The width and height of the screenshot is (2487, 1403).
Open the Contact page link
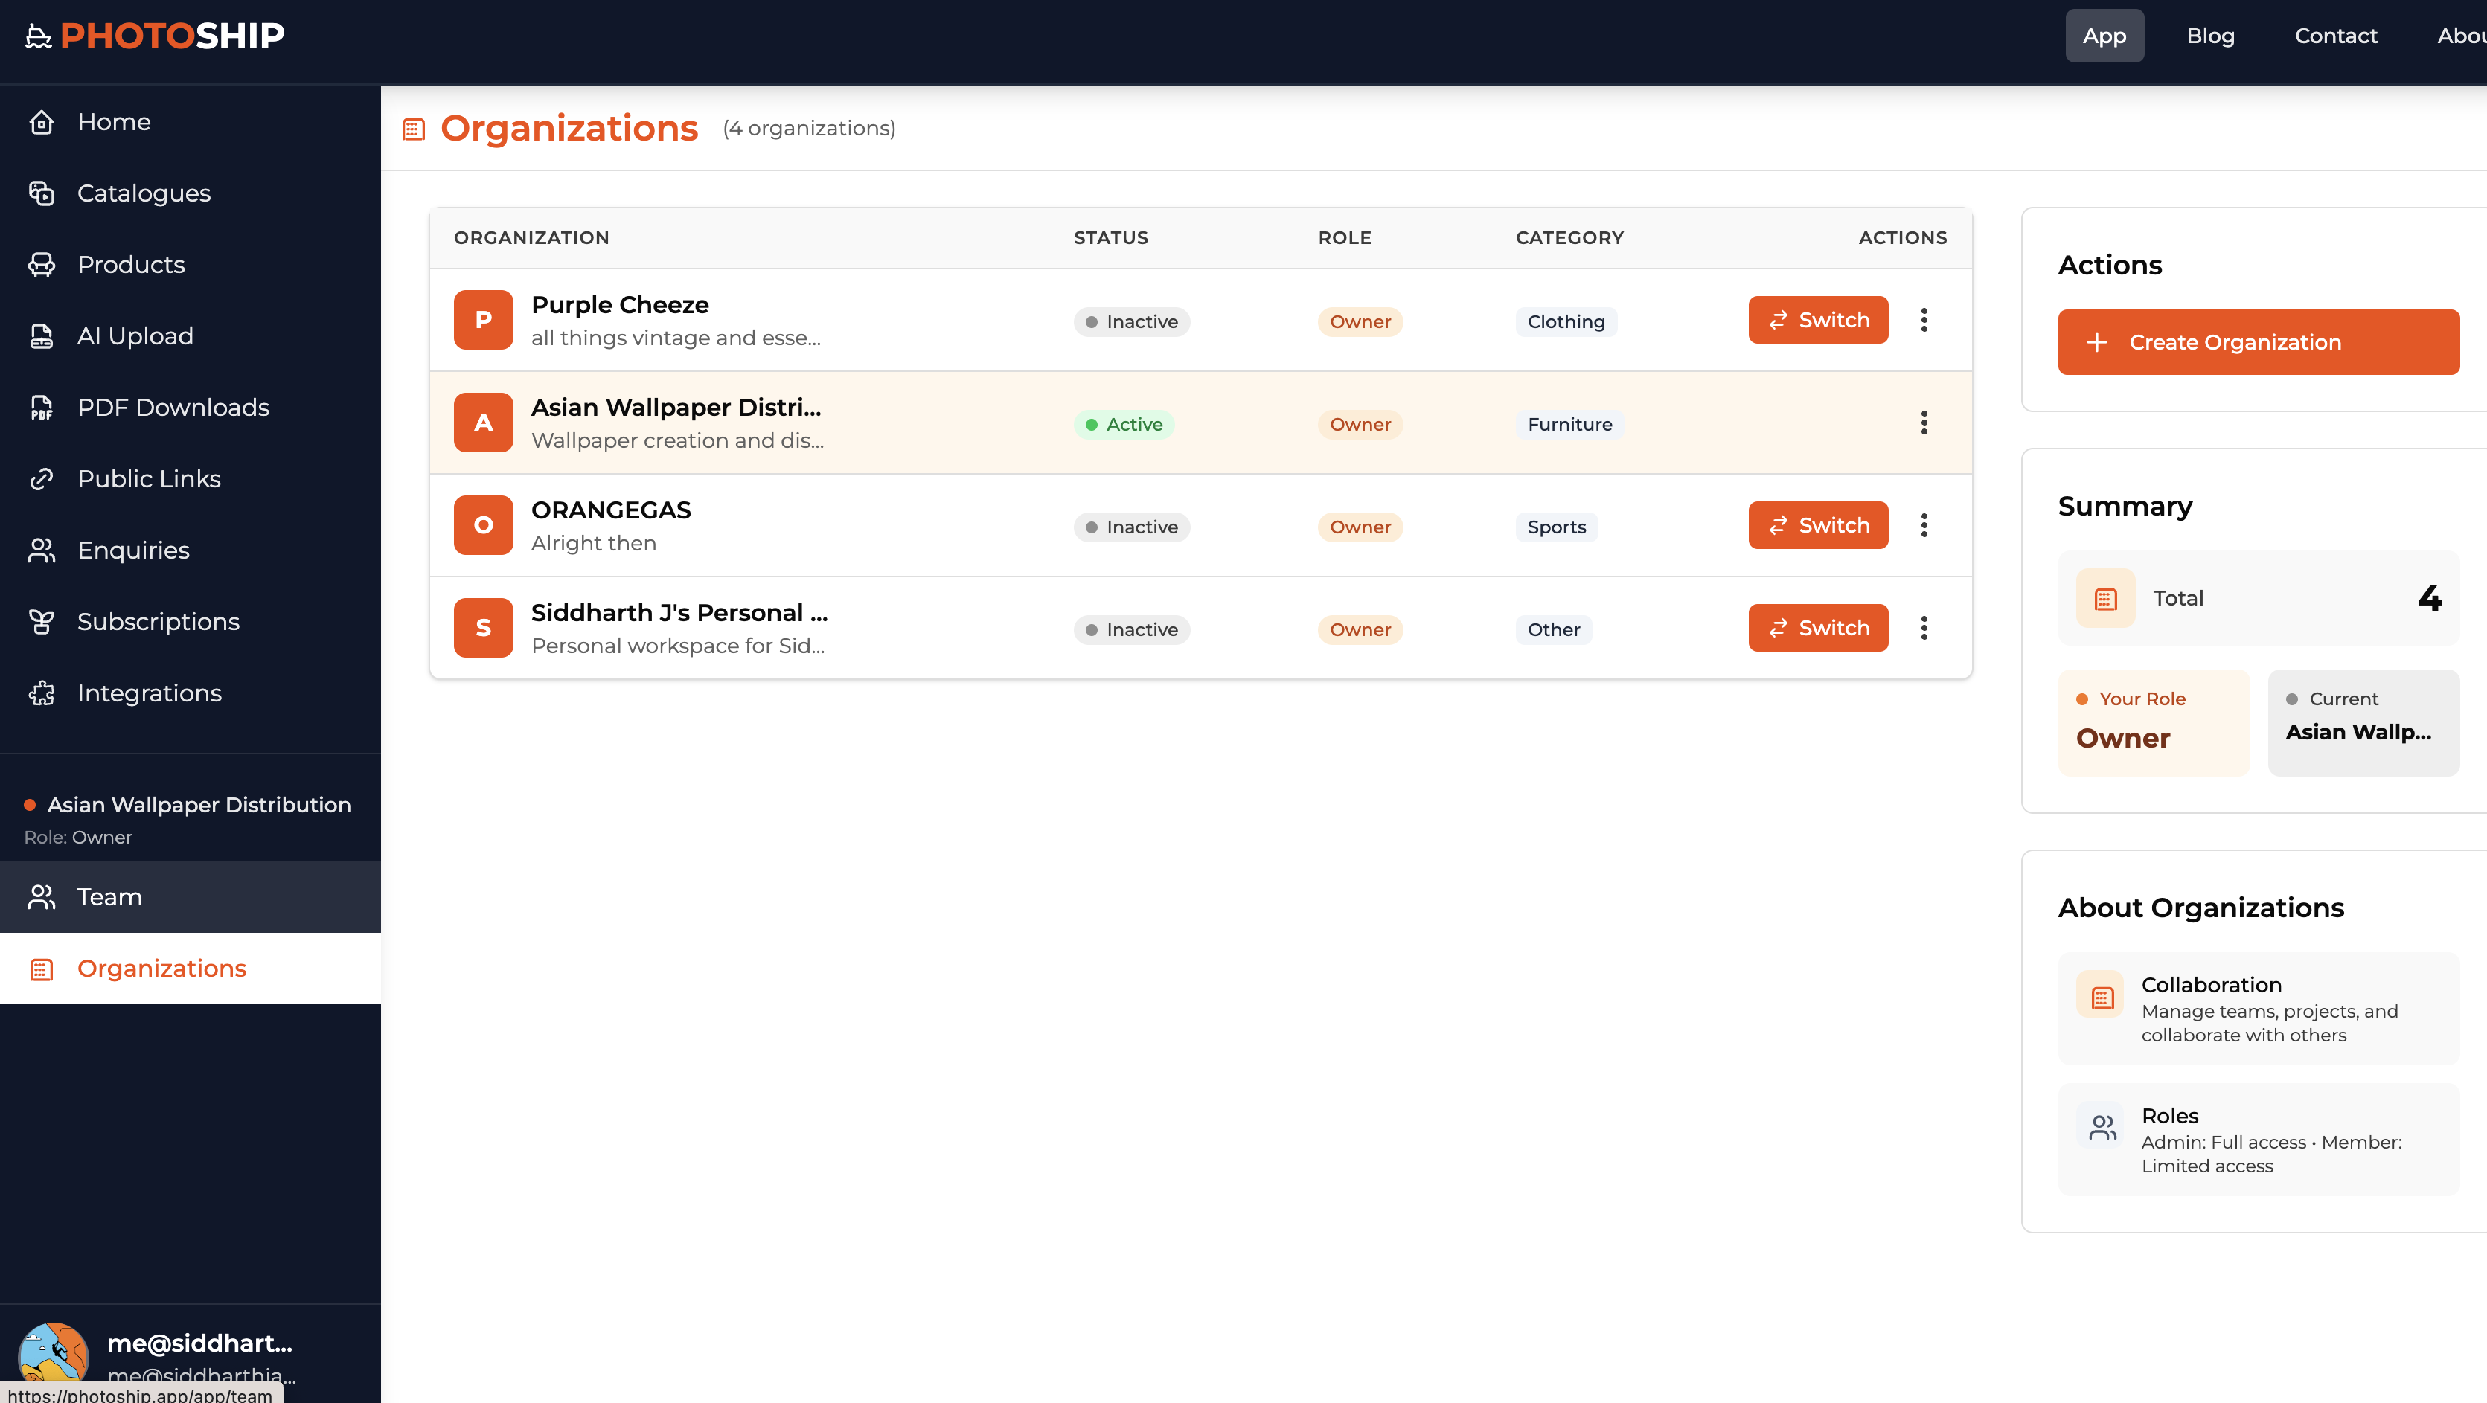[2334, 36]
